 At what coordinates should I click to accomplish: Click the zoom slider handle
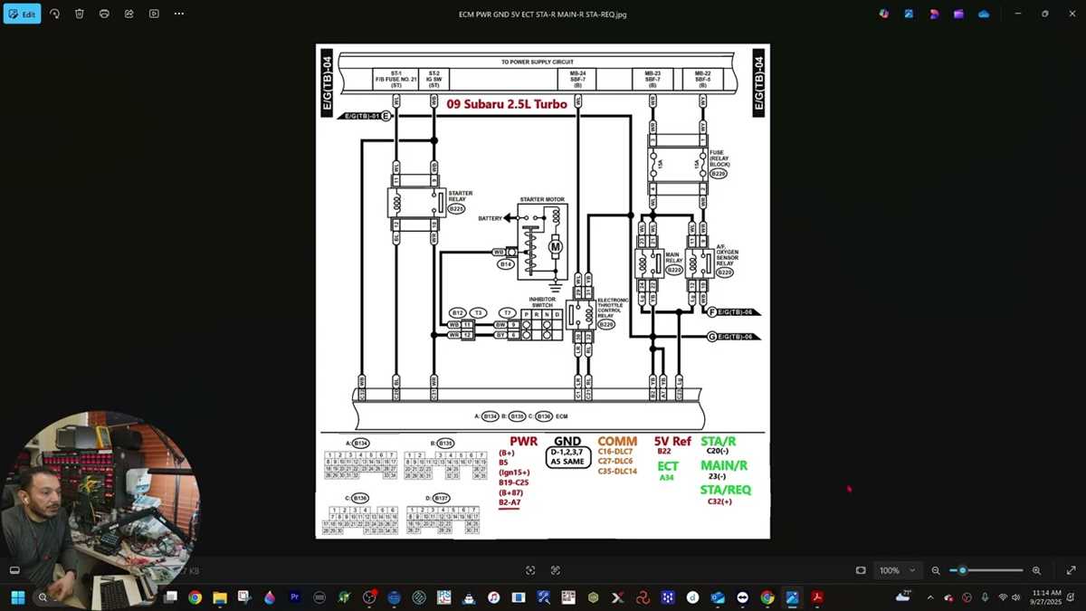click(x=962, y=570)
